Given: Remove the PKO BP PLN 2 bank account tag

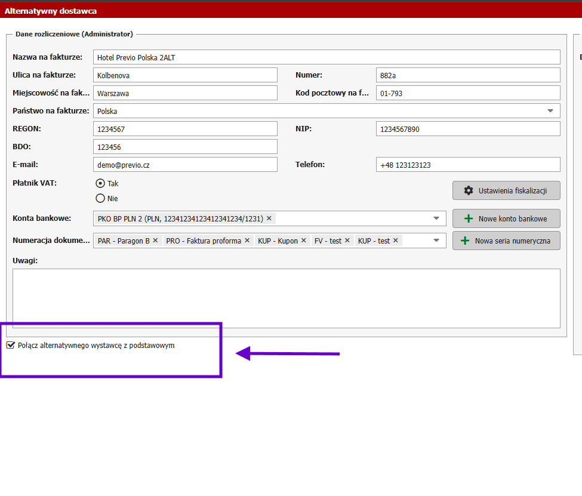Looking at the screenshot, I should coord(269,218).
